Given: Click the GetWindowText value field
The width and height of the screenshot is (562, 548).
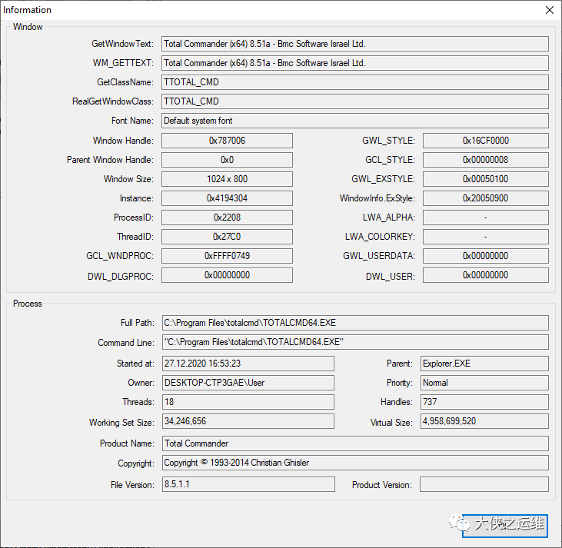Looking at the screenshot, I should tap(355, 44).
